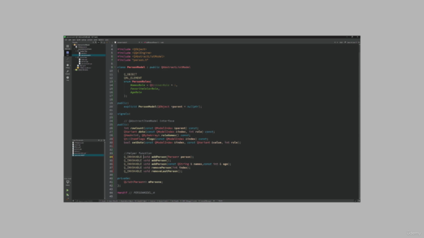Open the addPerson symbol dropdown in editor toolbar

coord(154,42)
